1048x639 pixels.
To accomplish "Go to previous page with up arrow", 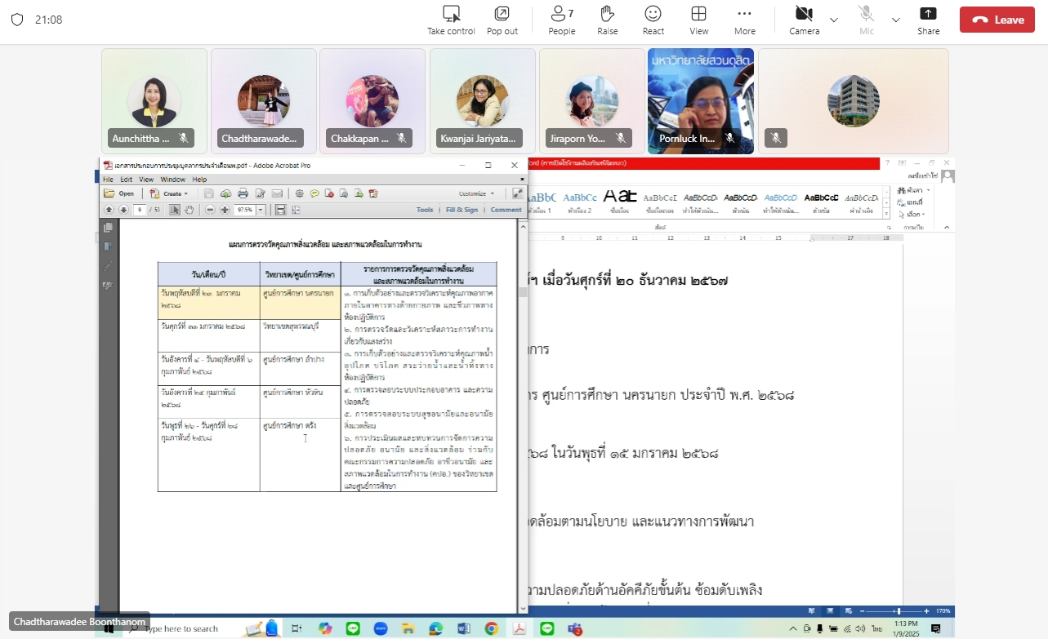I will pyautogui.click(x=109, y=210).
